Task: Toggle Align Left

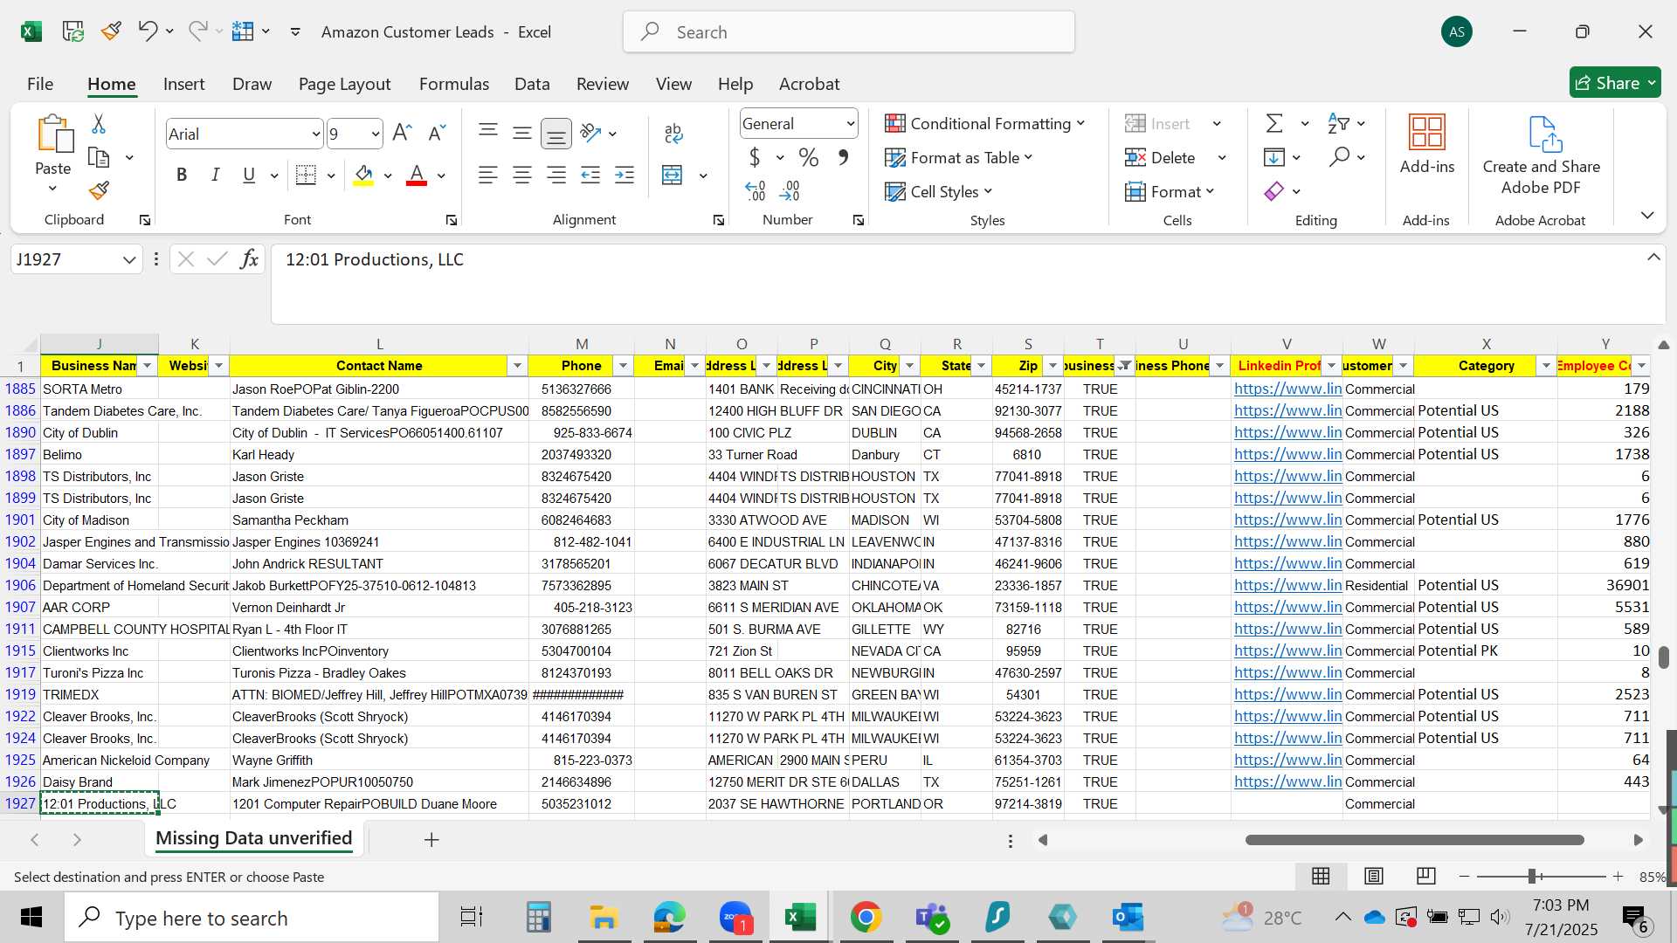Action: (x=488, y=175)
